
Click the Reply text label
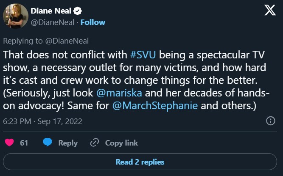tap(68, 143)
